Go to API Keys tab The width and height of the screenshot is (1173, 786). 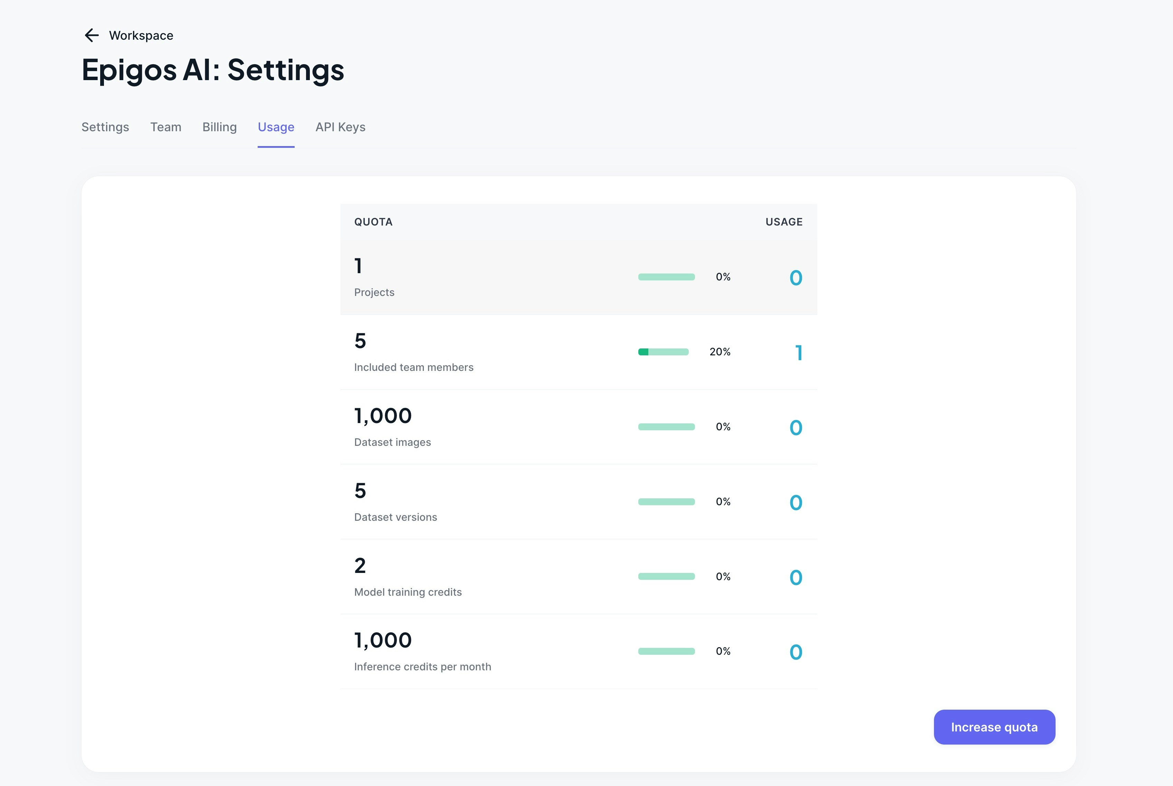coord(340,127)
